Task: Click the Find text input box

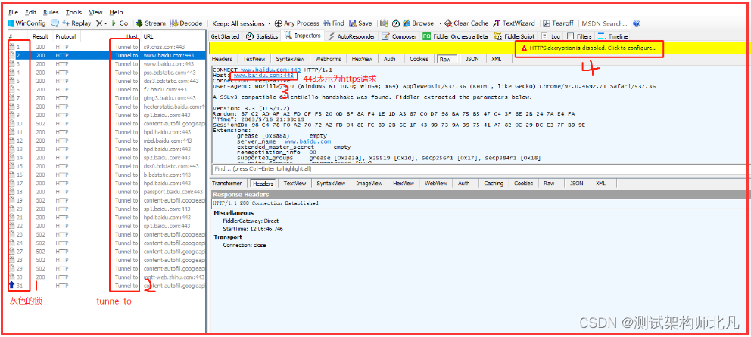Action: tap(479, 168)
